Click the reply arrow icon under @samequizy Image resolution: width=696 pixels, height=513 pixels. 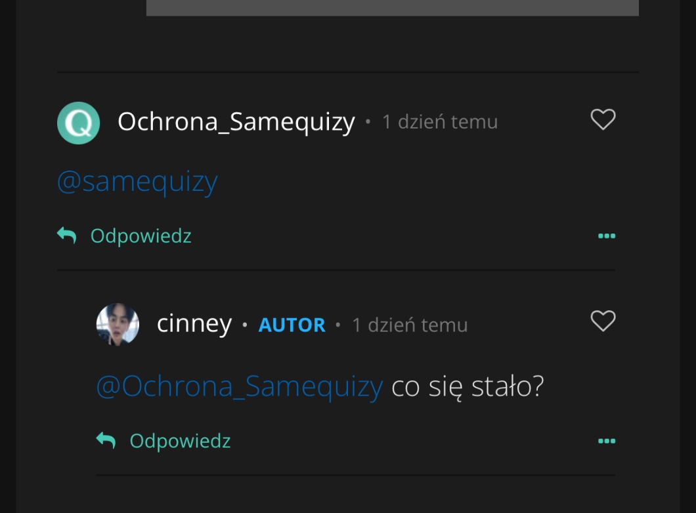67,235
